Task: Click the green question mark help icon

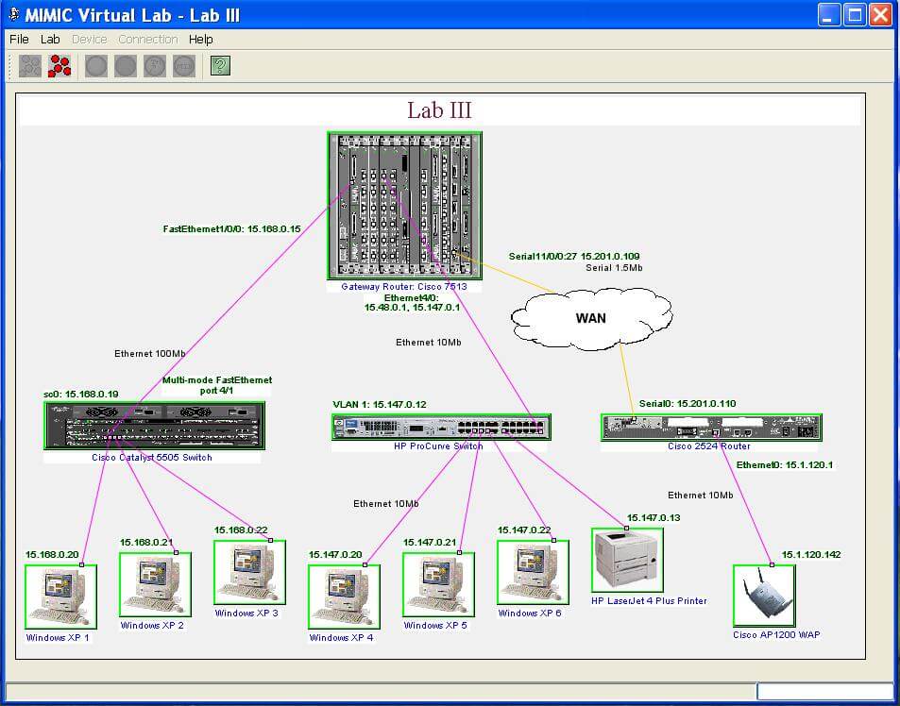Action: [x=220, y=66]
